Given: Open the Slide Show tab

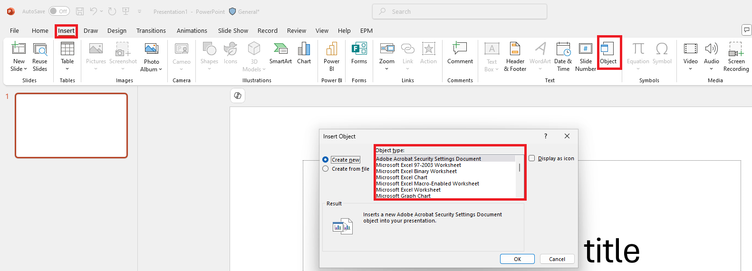Looking at the screenshot, I should tap(233, 30).
